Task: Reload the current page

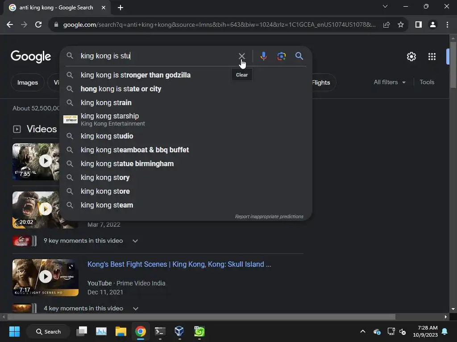Action: pos(38,24)
